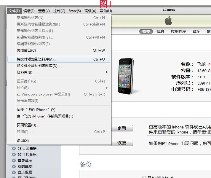Open the 查看(V) menu
This screenshot has width=211, height=178.
[x=44, y=11]
